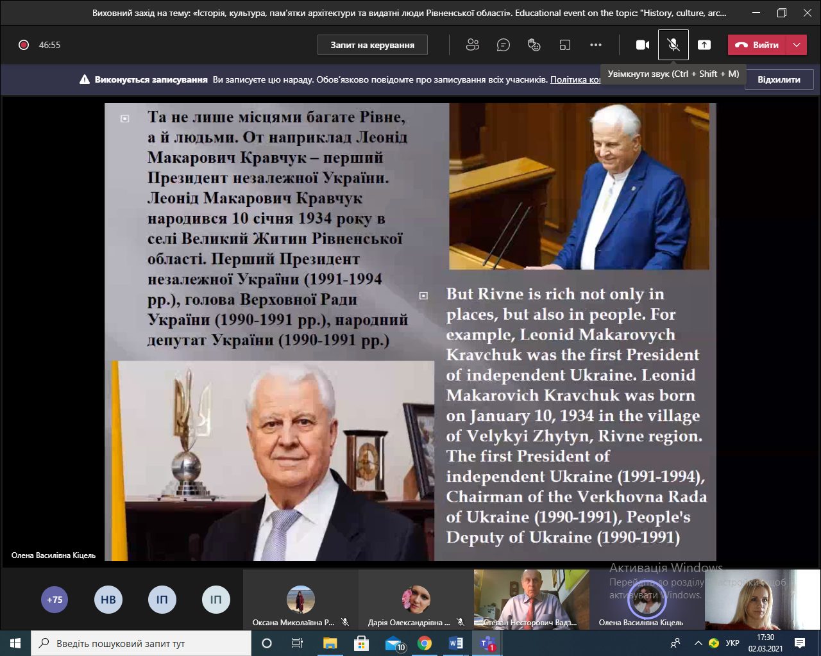Open the participants panel
This screenshot has height=656, width=821.
(x=473, y=45)
